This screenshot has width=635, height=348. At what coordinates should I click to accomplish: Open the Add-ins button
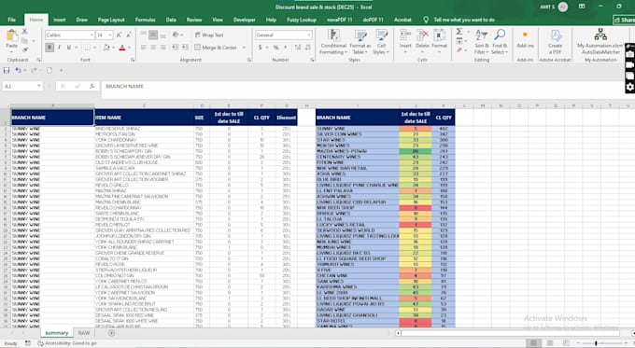pyautogui.click(x=525, y=40)
